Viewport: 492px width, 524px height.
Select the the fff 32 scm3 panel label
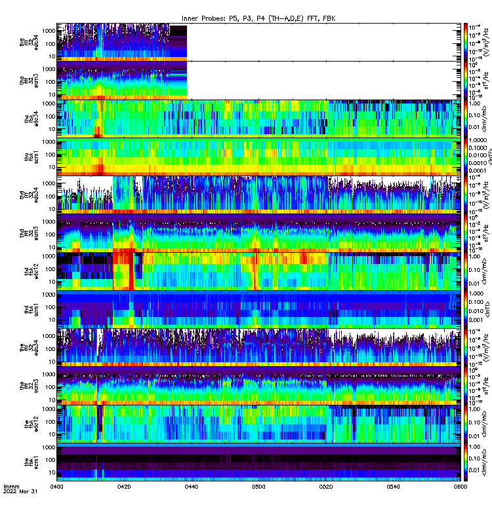pos(29,386)
